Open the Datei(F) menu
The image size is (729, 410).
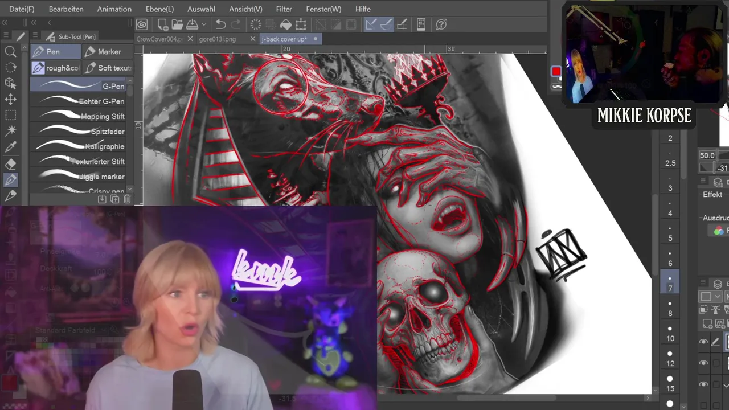[22, 9]
